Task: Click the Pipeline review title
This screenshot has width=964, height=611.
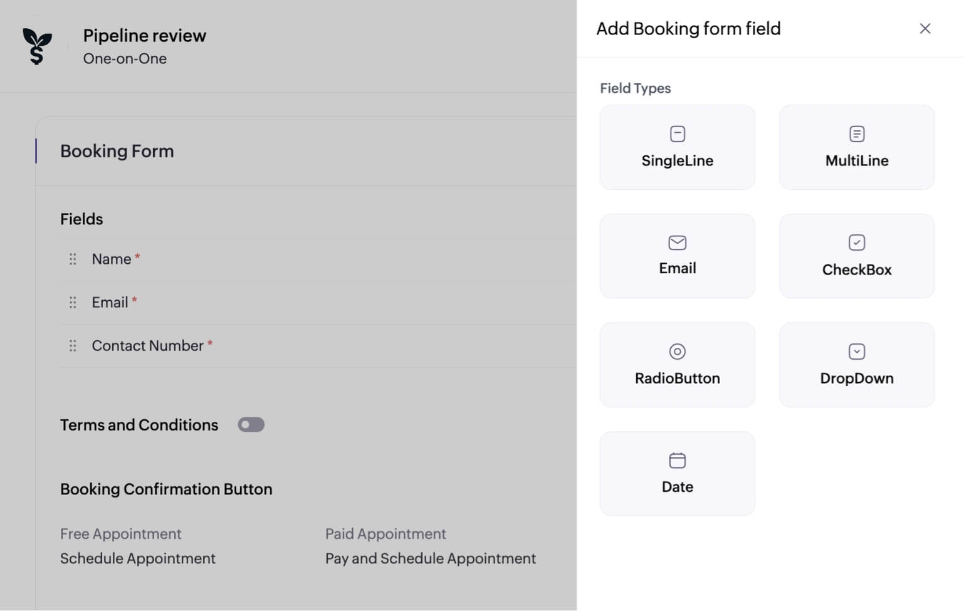Action: pos(144,36)
